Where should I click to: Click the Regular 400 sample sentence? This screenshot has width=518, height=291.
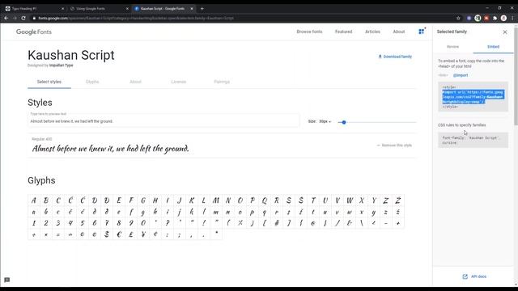click(110, 149)
